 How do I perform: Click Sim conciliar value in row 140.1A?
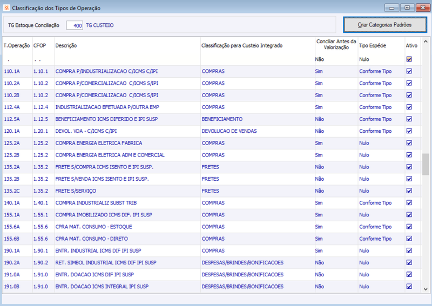[319, 203]
